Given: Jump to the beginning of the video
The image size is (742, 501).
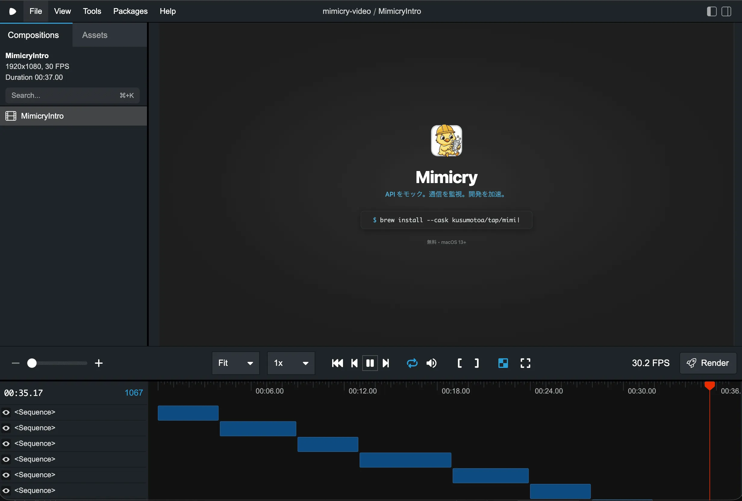Looking at the screenshot, I should (x=337, y=363).
